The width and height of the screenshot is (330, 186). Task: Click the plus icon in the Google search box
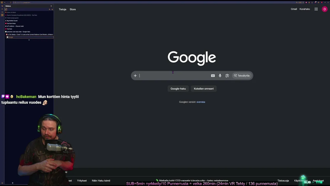(135, 76)
